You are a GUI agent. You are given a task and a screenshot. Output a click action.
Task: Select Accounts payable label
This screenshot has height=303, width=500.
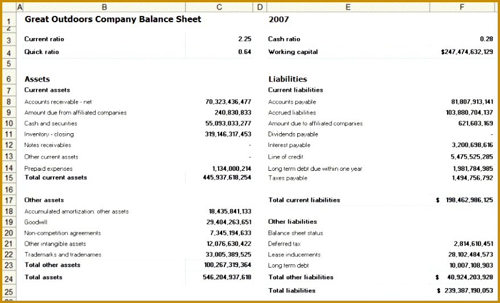[292, 102]
